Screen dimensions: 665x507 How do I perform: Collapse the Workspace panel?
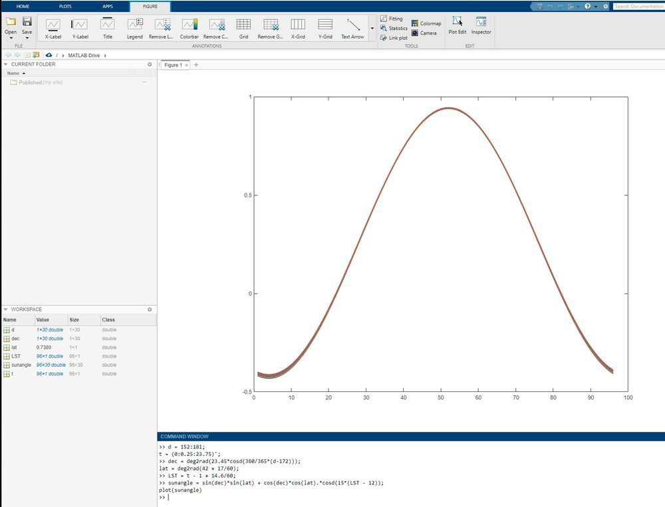5,310
